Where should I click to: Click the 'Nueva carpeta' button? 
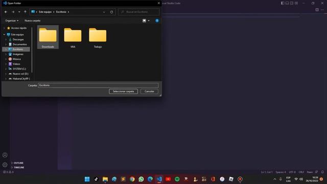(32, 20)
